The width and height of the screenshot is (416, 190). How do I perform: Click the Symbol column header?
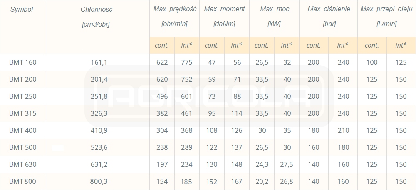22,9
